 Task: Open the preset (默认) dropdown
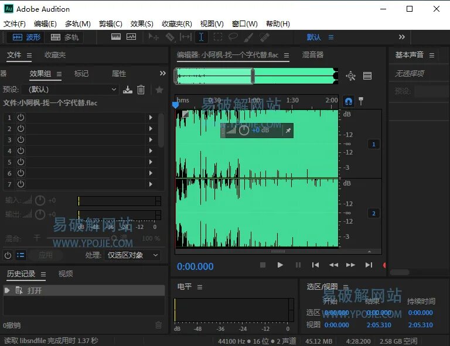[x=70, y=90]
